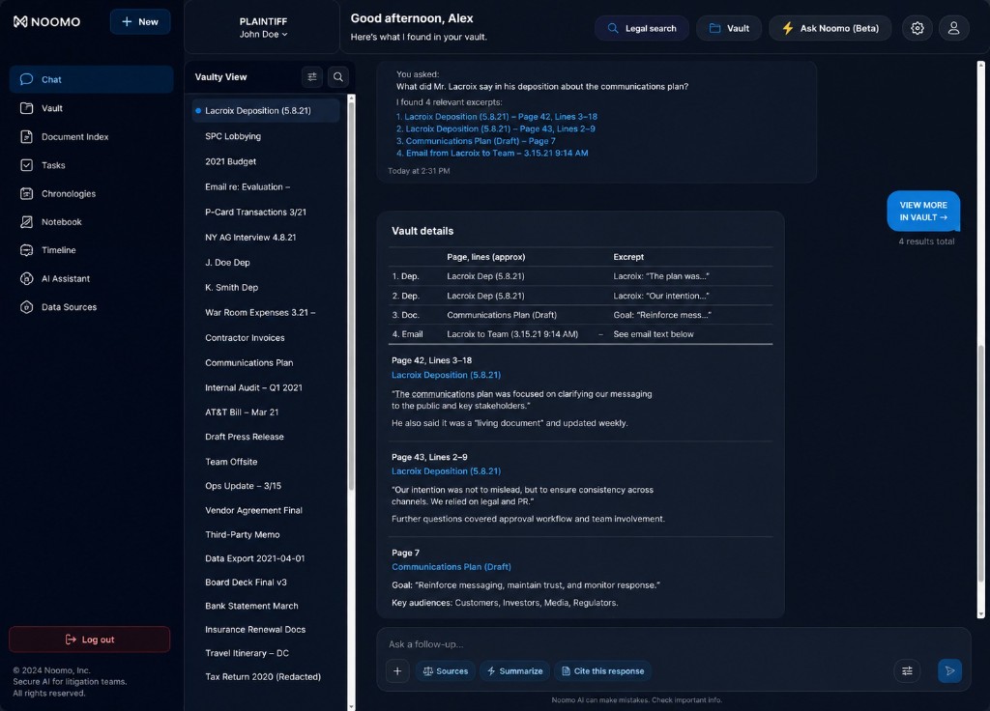This screenshot has width=990, height=711.
Task: Open Document Index icon in sidebar
Action: point(26,136)
